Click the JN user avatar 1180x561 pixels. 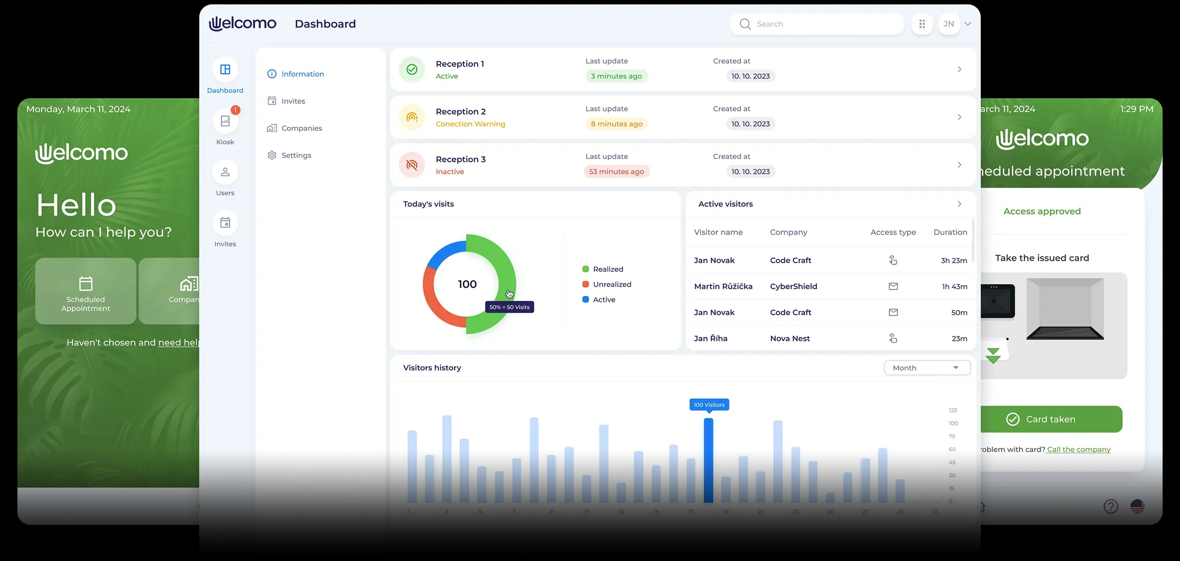click(948, 24)
